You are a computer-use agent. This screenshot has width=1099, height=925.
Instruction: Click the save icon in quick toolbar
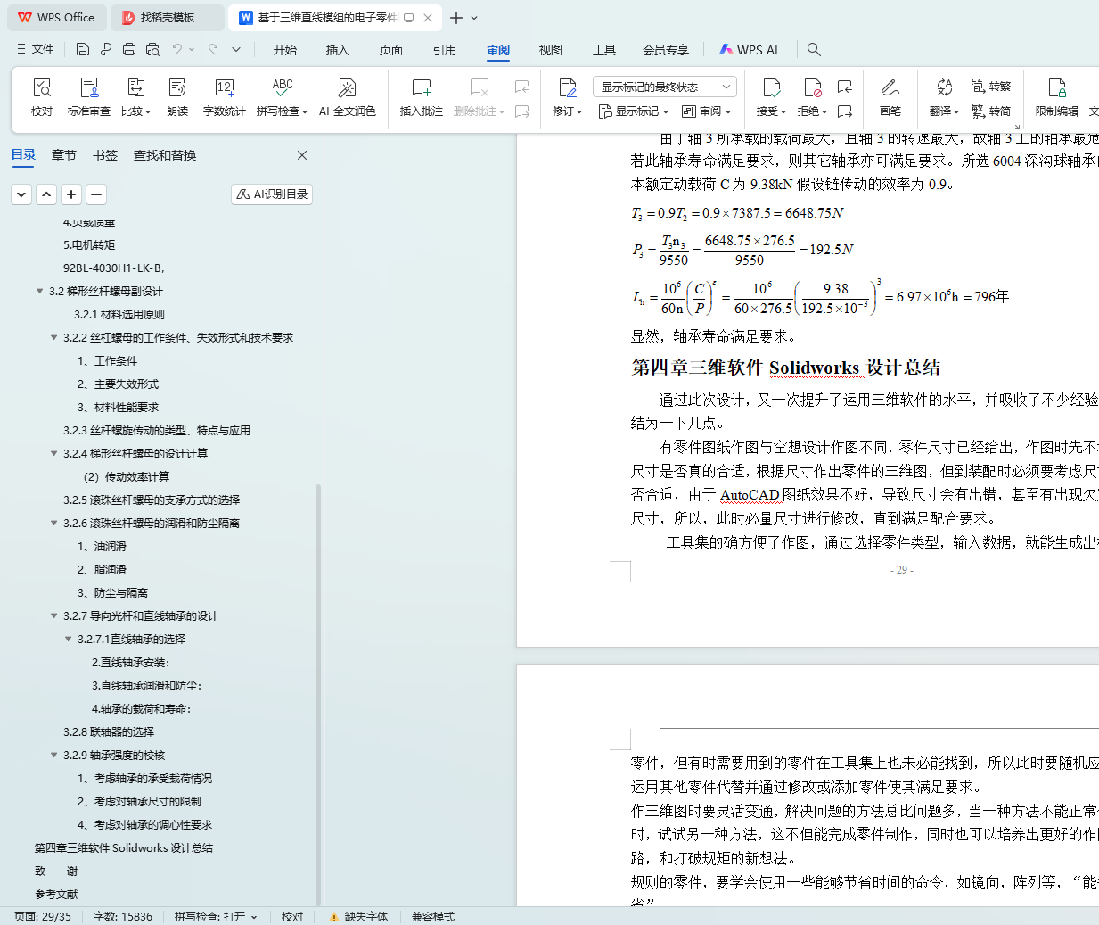point(83,49)
